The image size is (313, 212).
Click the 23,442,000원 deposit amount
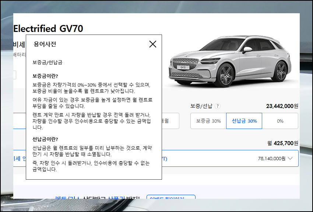coord(282,106)
